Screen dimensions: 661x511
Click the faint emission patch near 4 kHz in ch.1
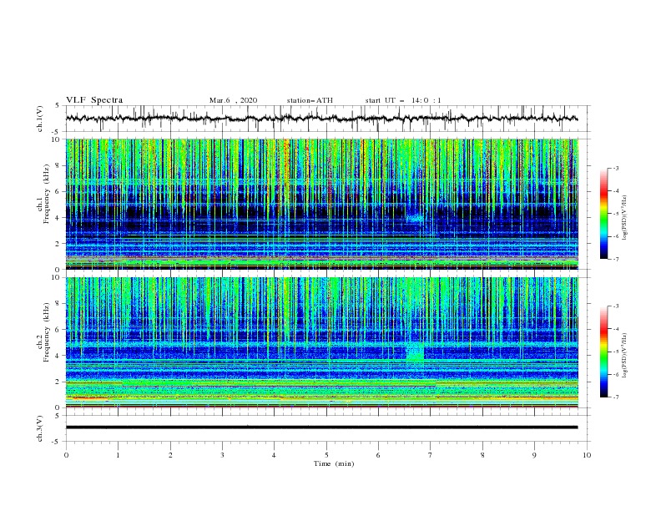click(416, 218)
